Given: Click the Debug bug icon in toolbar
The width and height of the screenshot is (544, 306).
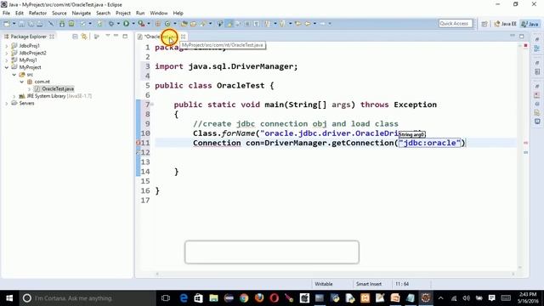Looking at the screenshot, I should pyautogui.click(x=111, y=24).
